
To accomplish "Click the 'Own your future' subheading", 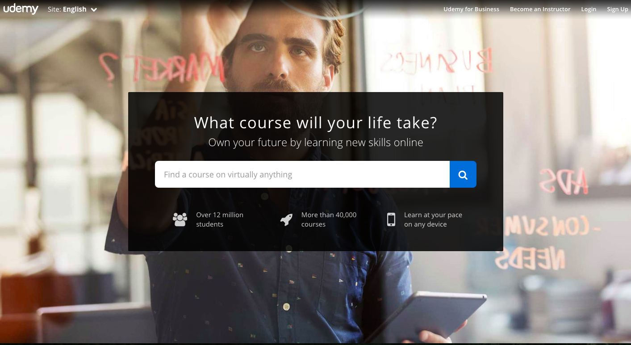I will 316,143.
